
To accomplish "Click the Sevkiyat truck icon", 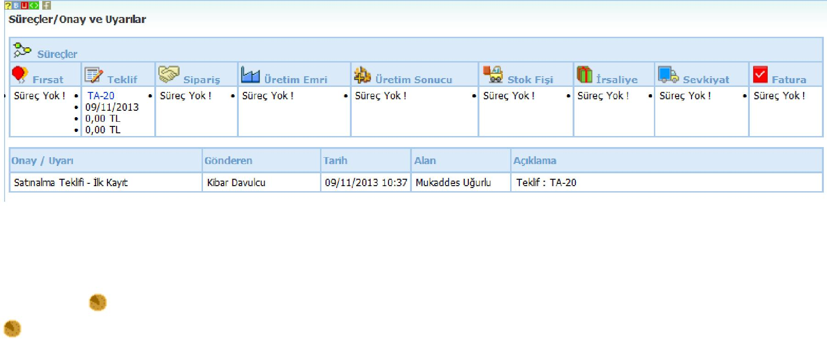I will click(x=668, y=74).
